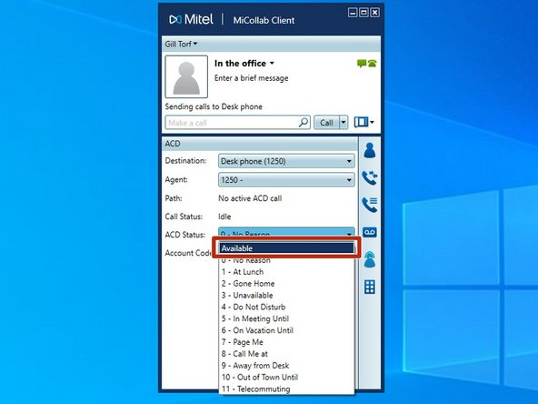Click the green chat bubble icon
Viewport: 538px width, 404px height.
(362, 64)
